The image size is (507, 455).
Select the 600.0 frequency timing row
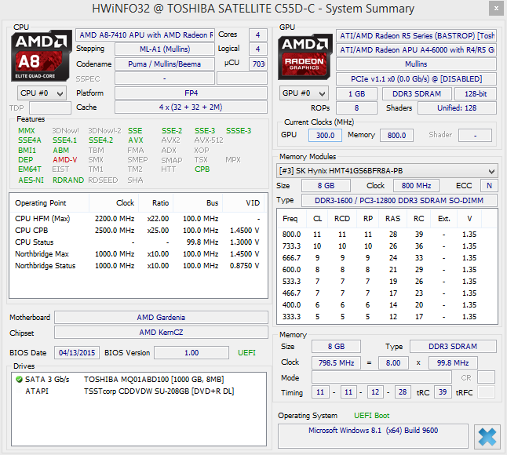point(387,270)
